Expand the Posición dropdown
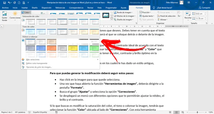 (145, 12)
